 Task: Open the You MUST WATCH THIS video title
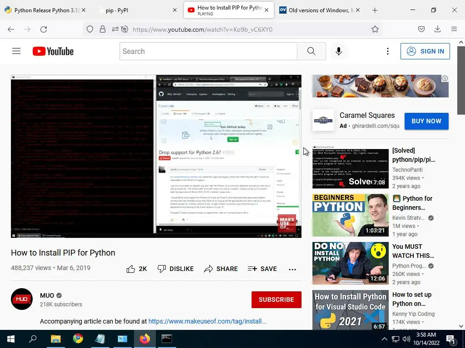(413, 251)
